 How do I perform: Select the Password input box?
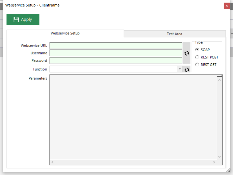click(x=116, y=60)
